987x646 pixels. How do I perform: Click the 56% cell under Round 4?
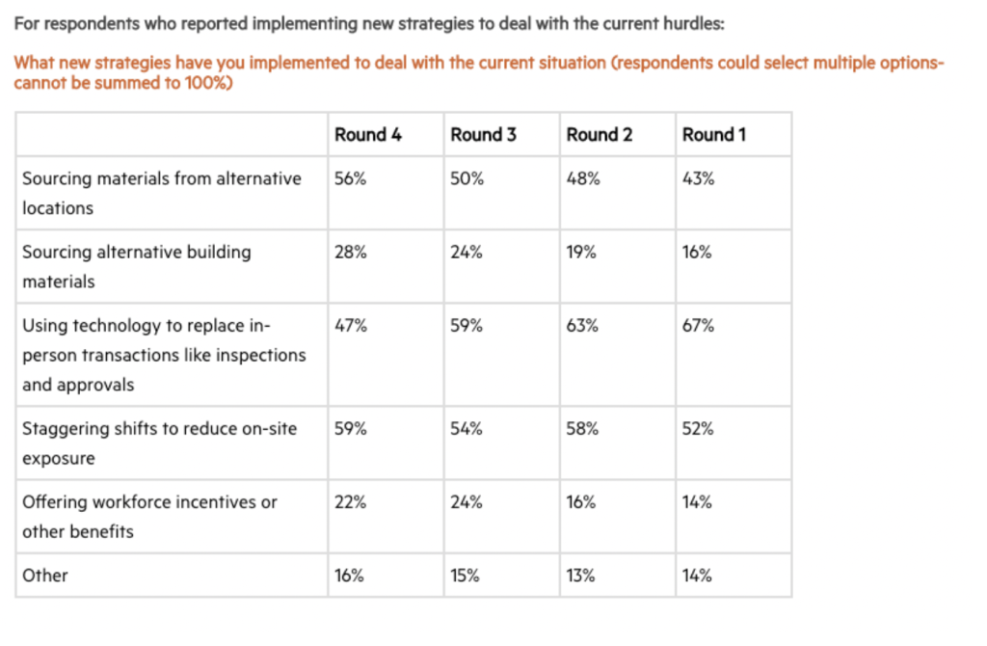[350, 178]
